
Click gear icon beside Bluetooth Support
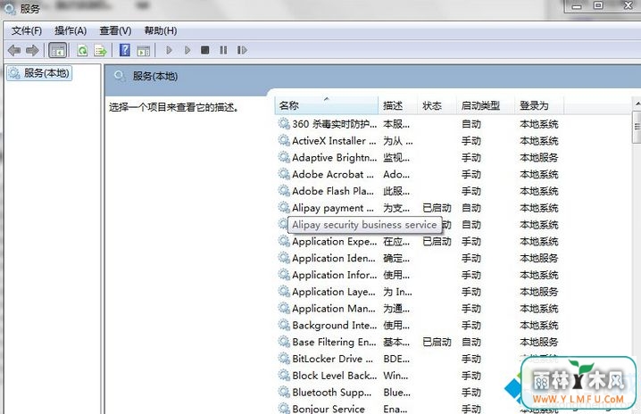click(x=284, y=392)
